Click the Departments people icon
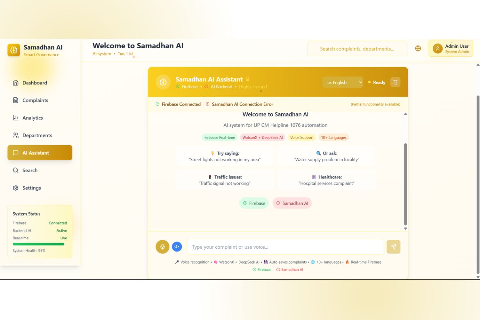480x320 pixels. [15, 135]
